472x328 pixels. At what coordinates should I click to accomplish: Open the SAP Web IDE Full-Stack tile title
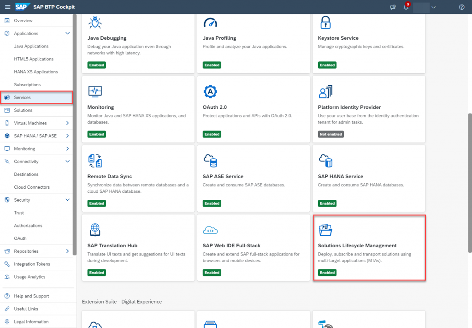coord(231,246)
